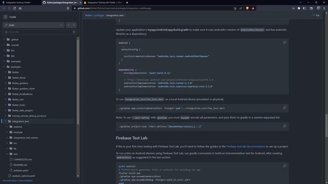Open the share icon in the address bar

click(x=240, y=8)
